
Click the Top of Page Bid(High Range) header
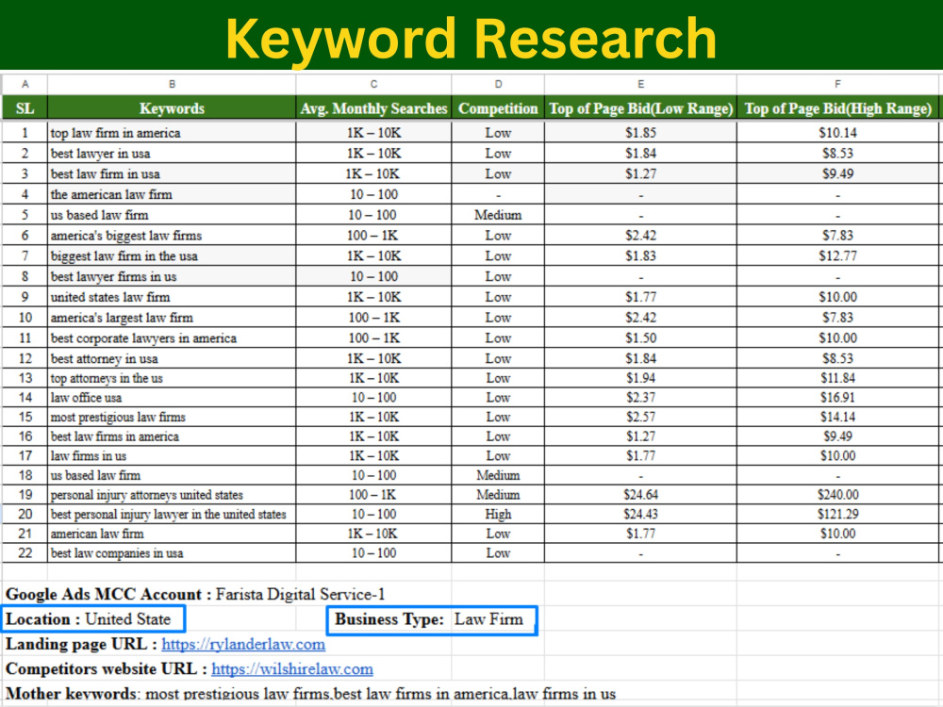pyautogui.click(x=837, y=108)
